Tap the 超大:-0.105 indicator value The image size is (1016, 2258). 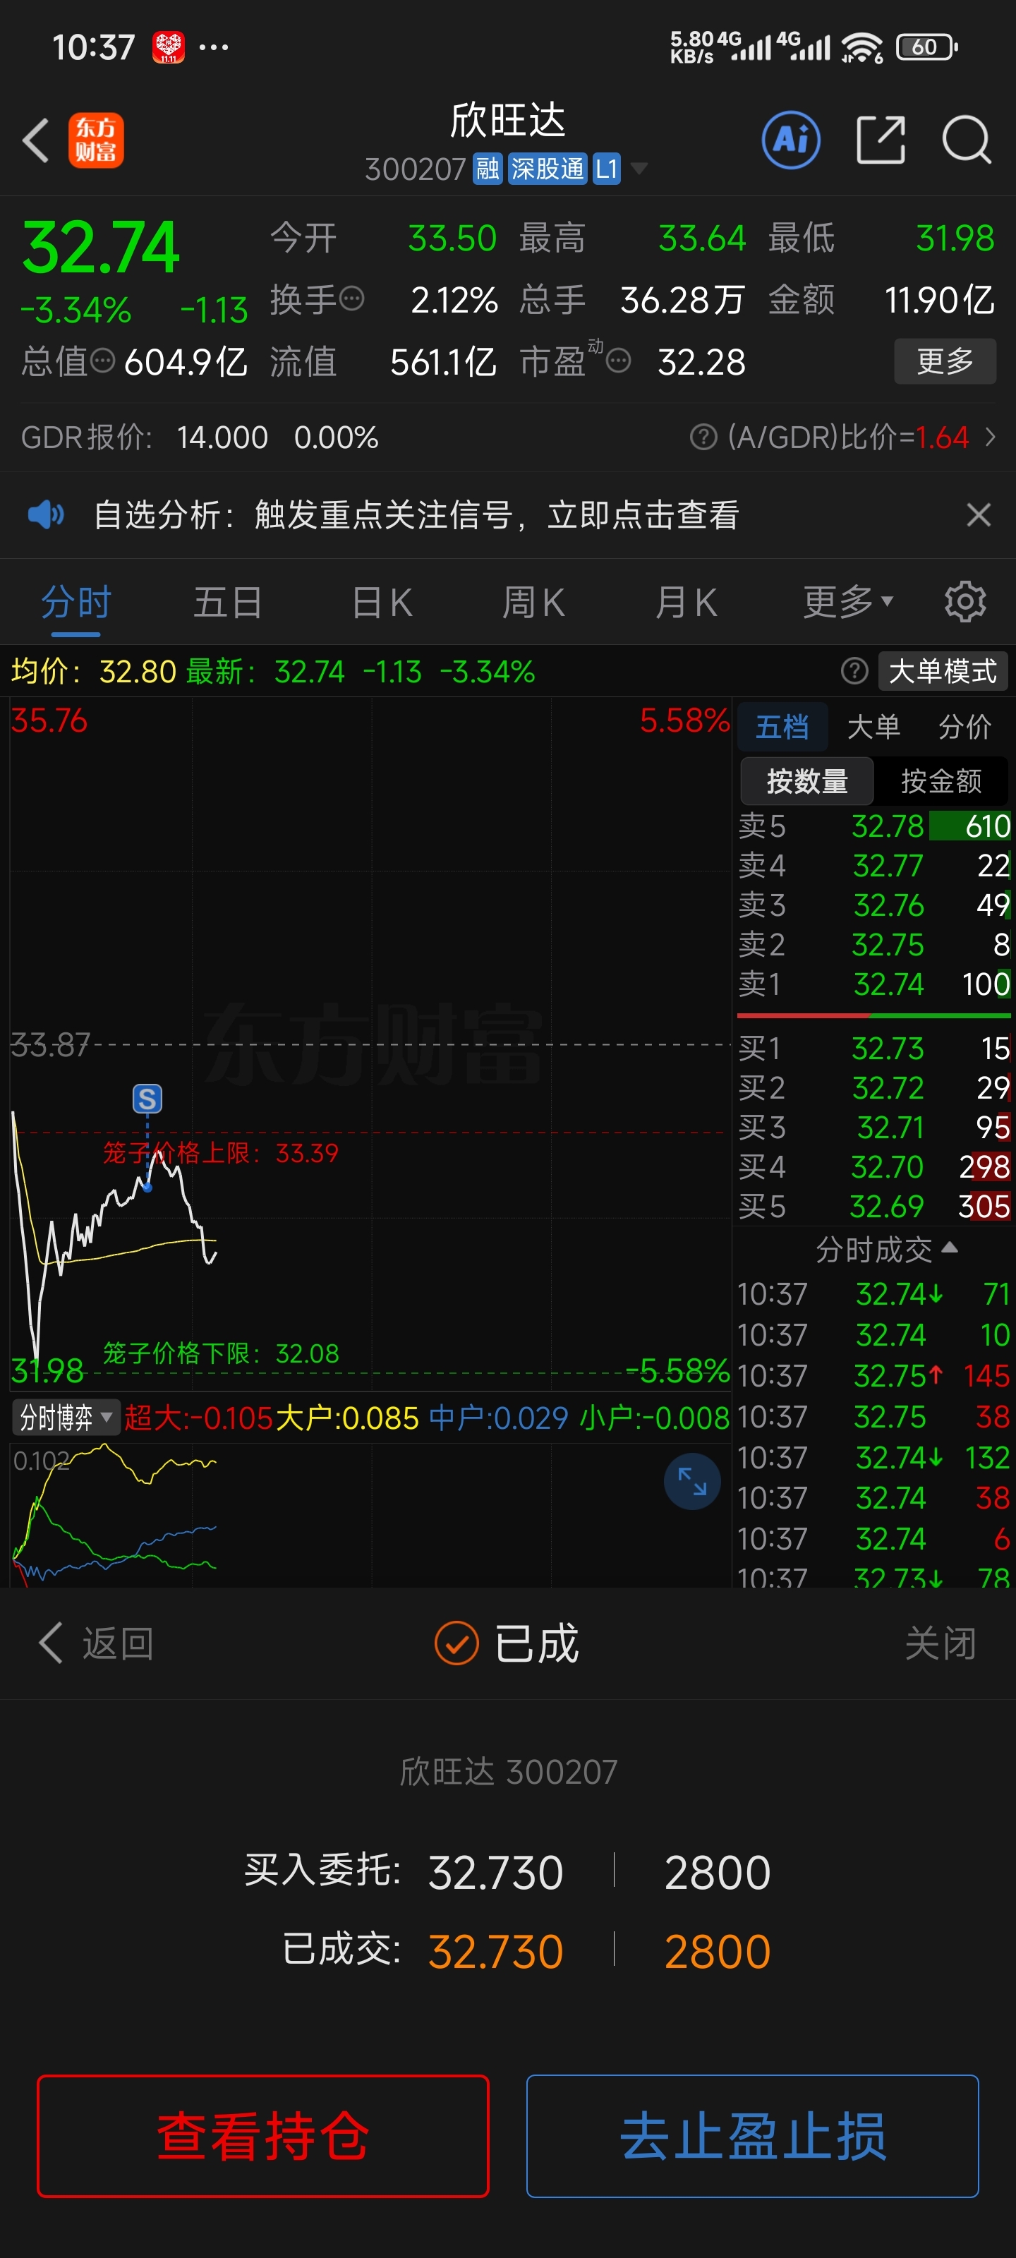[199, 1418]
